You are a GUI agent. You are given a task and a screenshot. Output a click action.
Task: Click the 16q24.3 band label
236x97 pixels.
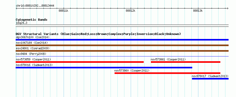[21, 23]
